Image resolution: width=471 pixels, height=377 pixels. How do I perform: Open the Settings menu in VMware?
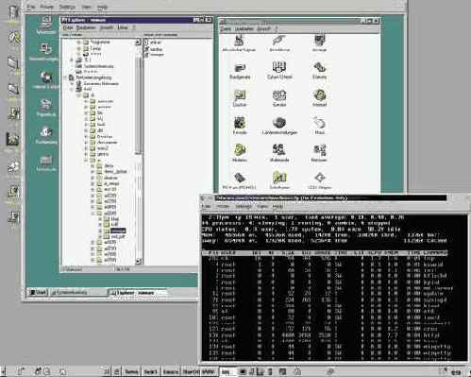67,7
